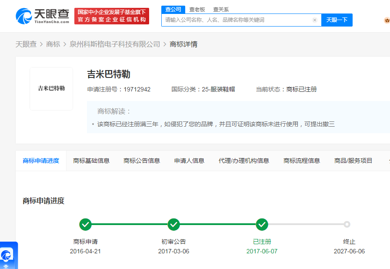Click the 初审公告 step label
This screenshot has width=390, height=269.
173,242
